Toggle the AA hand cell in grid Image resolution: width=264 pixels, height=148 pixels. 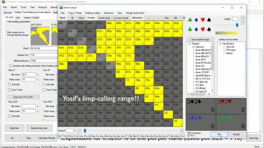[x=63, y=25]
